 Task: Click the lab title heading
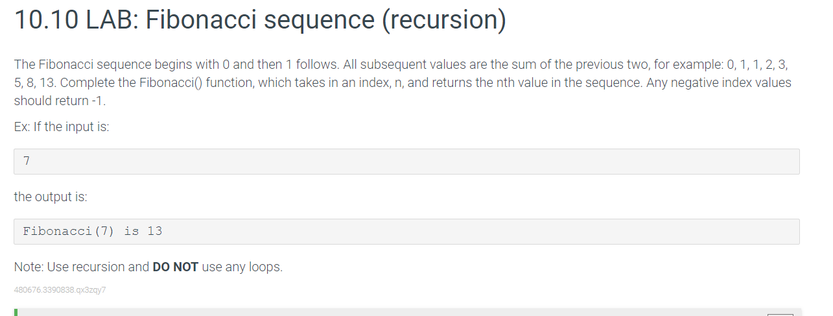259,20
